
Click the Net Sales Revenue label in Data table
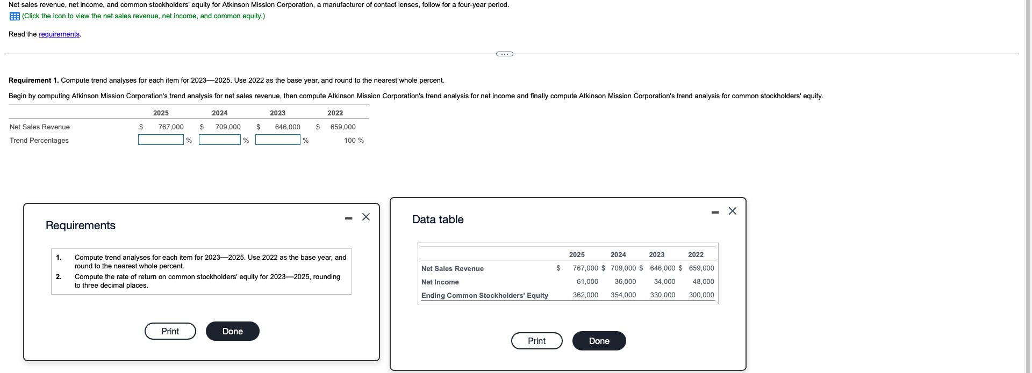[453, 269]
